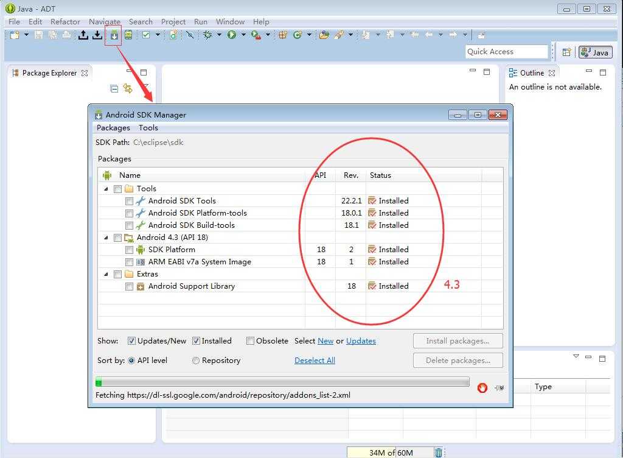Click the Open Perspective icon

click(x=566, y=52)
